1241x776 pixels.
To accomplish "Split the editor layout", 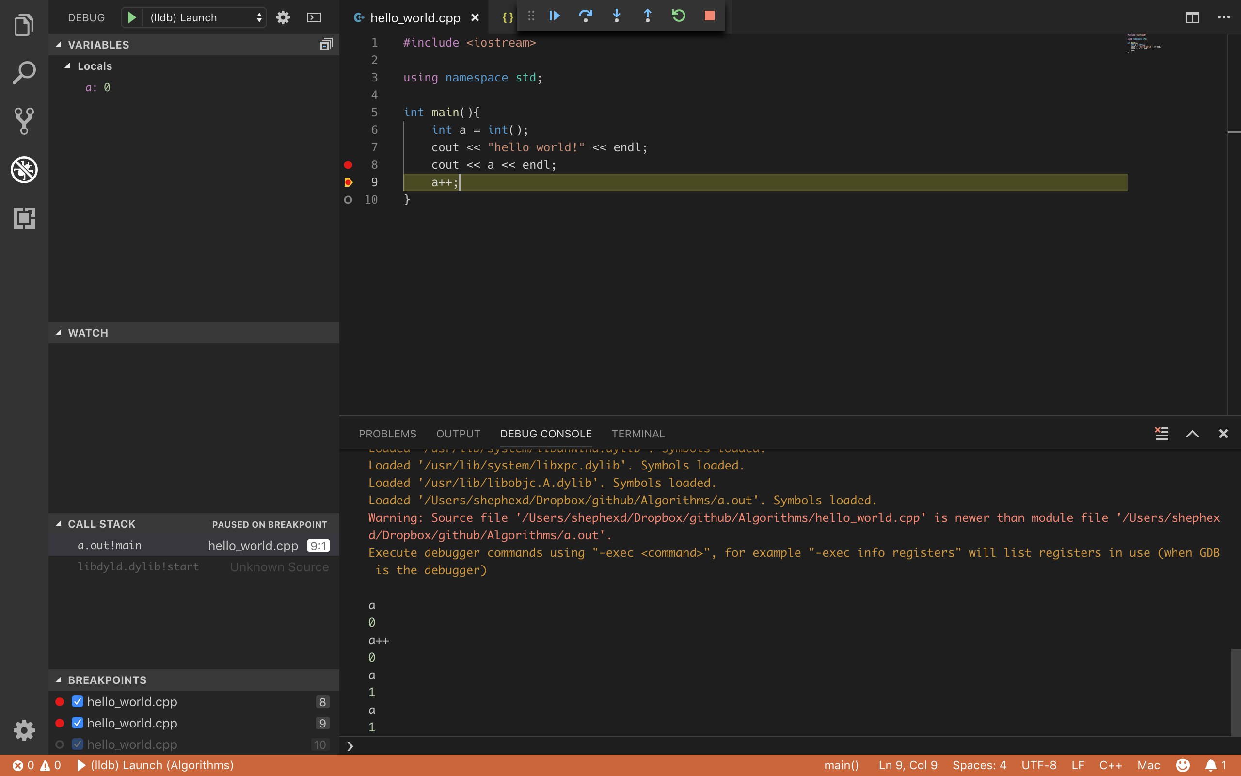I will [x=1193, y=17].
